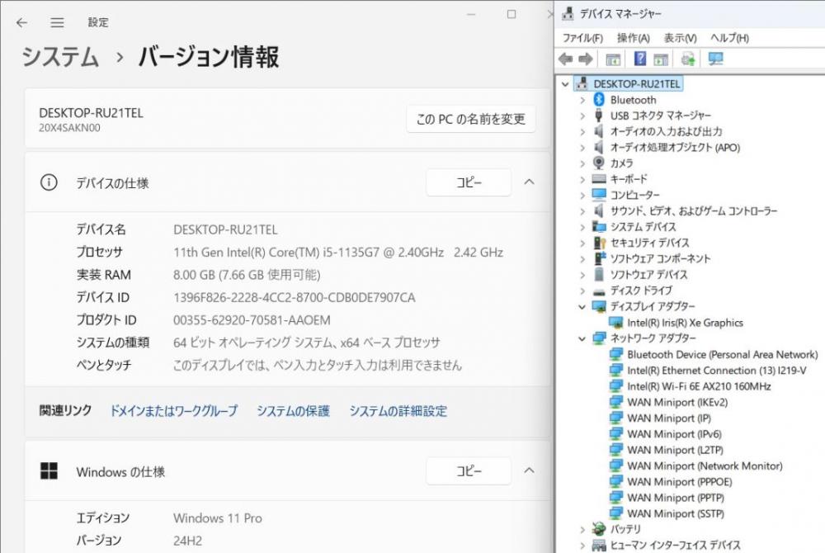Screen dimensions: 825x553
Task: Click the ヒューマン インターフェイス デバイス icon
Action: (x=599, y=545)
